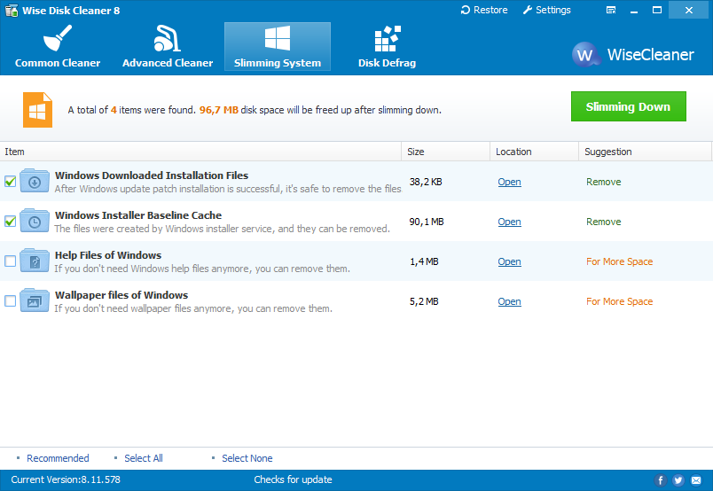Uncheck Windows Downloaded Installation Files checkbox

(10, 182)
